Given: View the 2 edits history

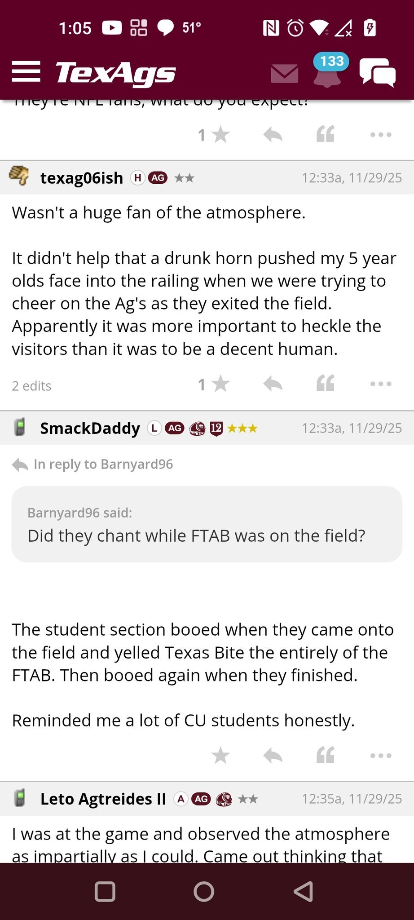Looking at the screenshot, I should click(x=31, y=386).
